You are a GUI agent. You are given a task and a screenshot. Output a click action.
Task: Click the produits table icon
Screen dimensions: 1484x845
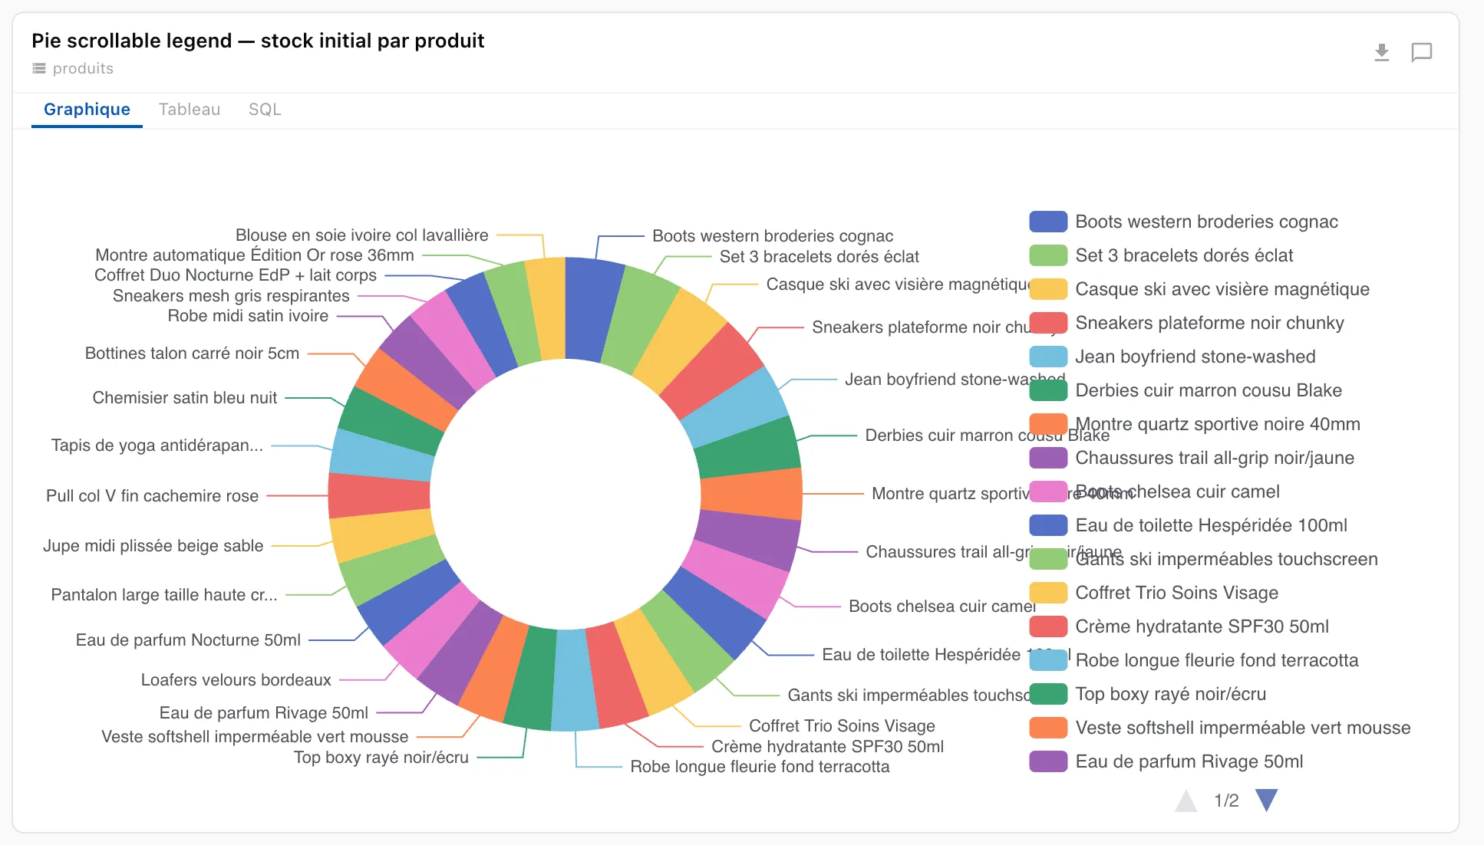(39, 68)
